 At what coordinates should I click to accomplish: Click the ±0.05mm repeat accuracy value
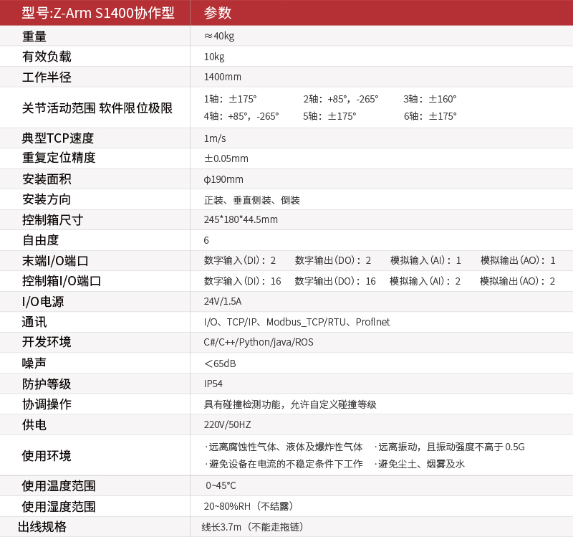(x=226, y=158)
